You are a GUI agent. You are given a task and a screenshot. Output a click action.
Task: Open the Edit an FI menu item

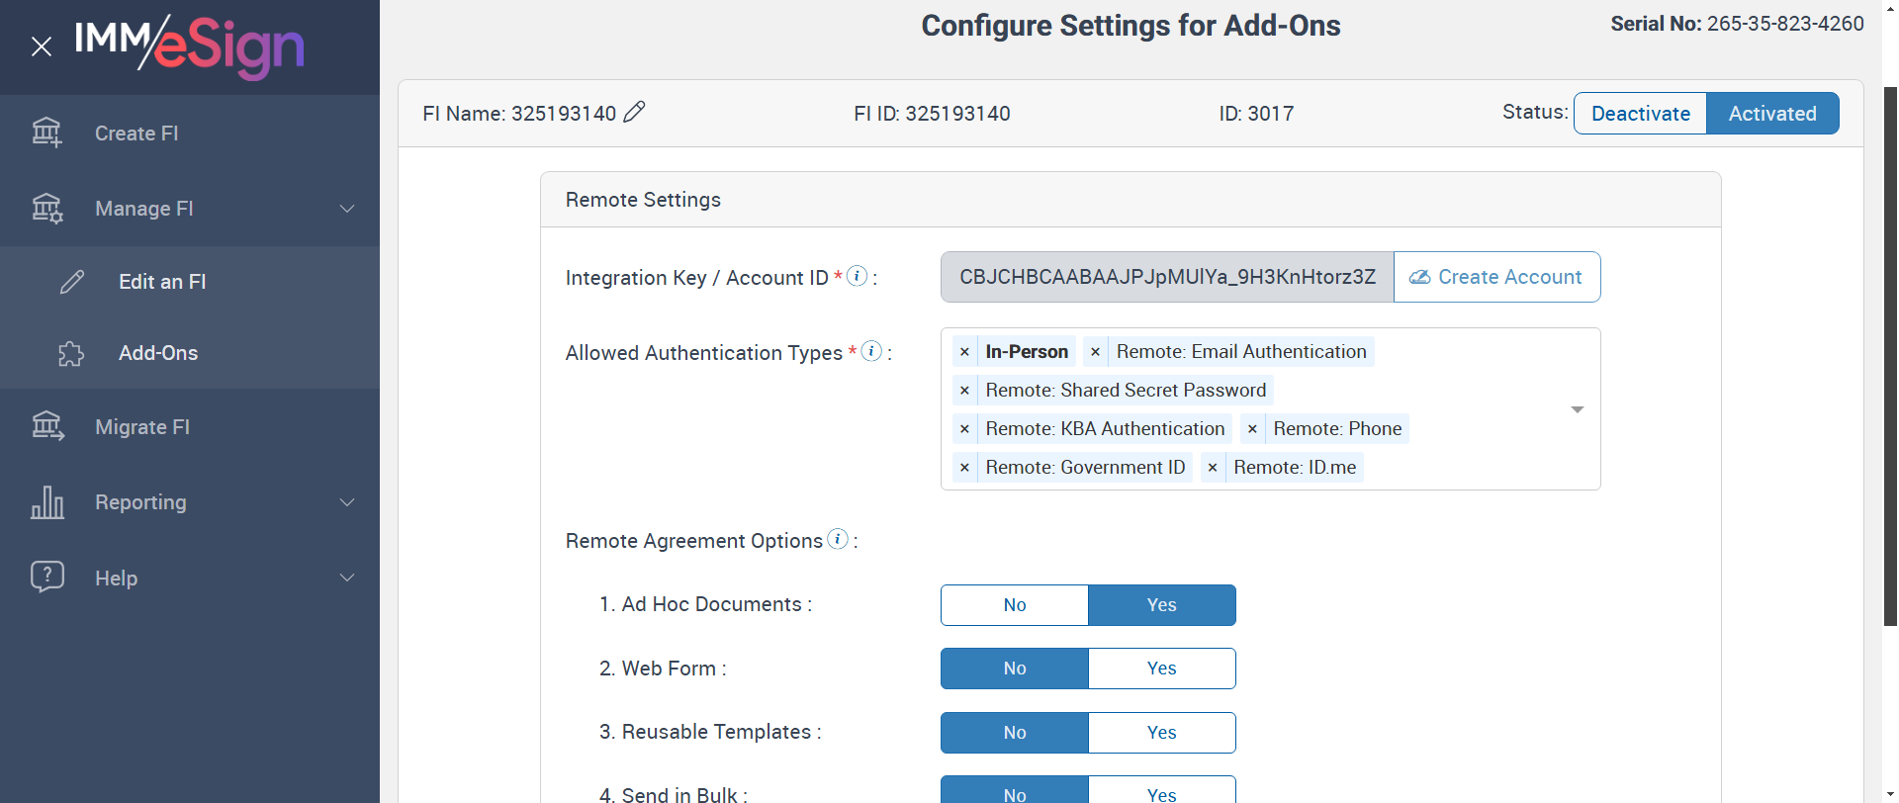(x=162, y=282)
